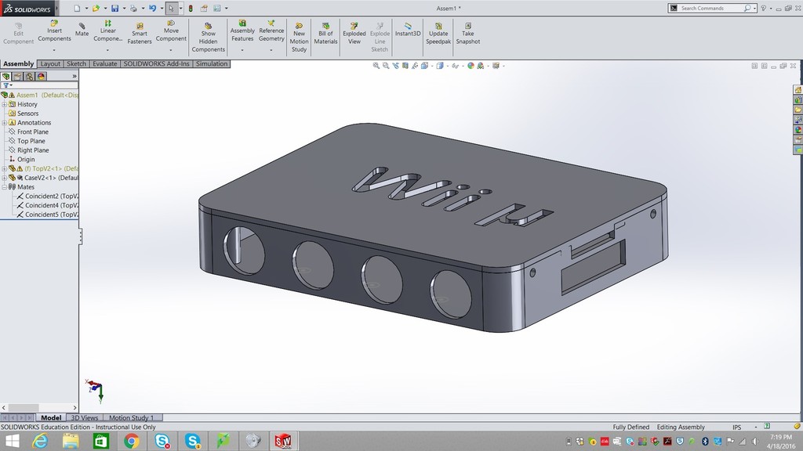Open Linear Component dropdown arrow

[x=107, y=50]
